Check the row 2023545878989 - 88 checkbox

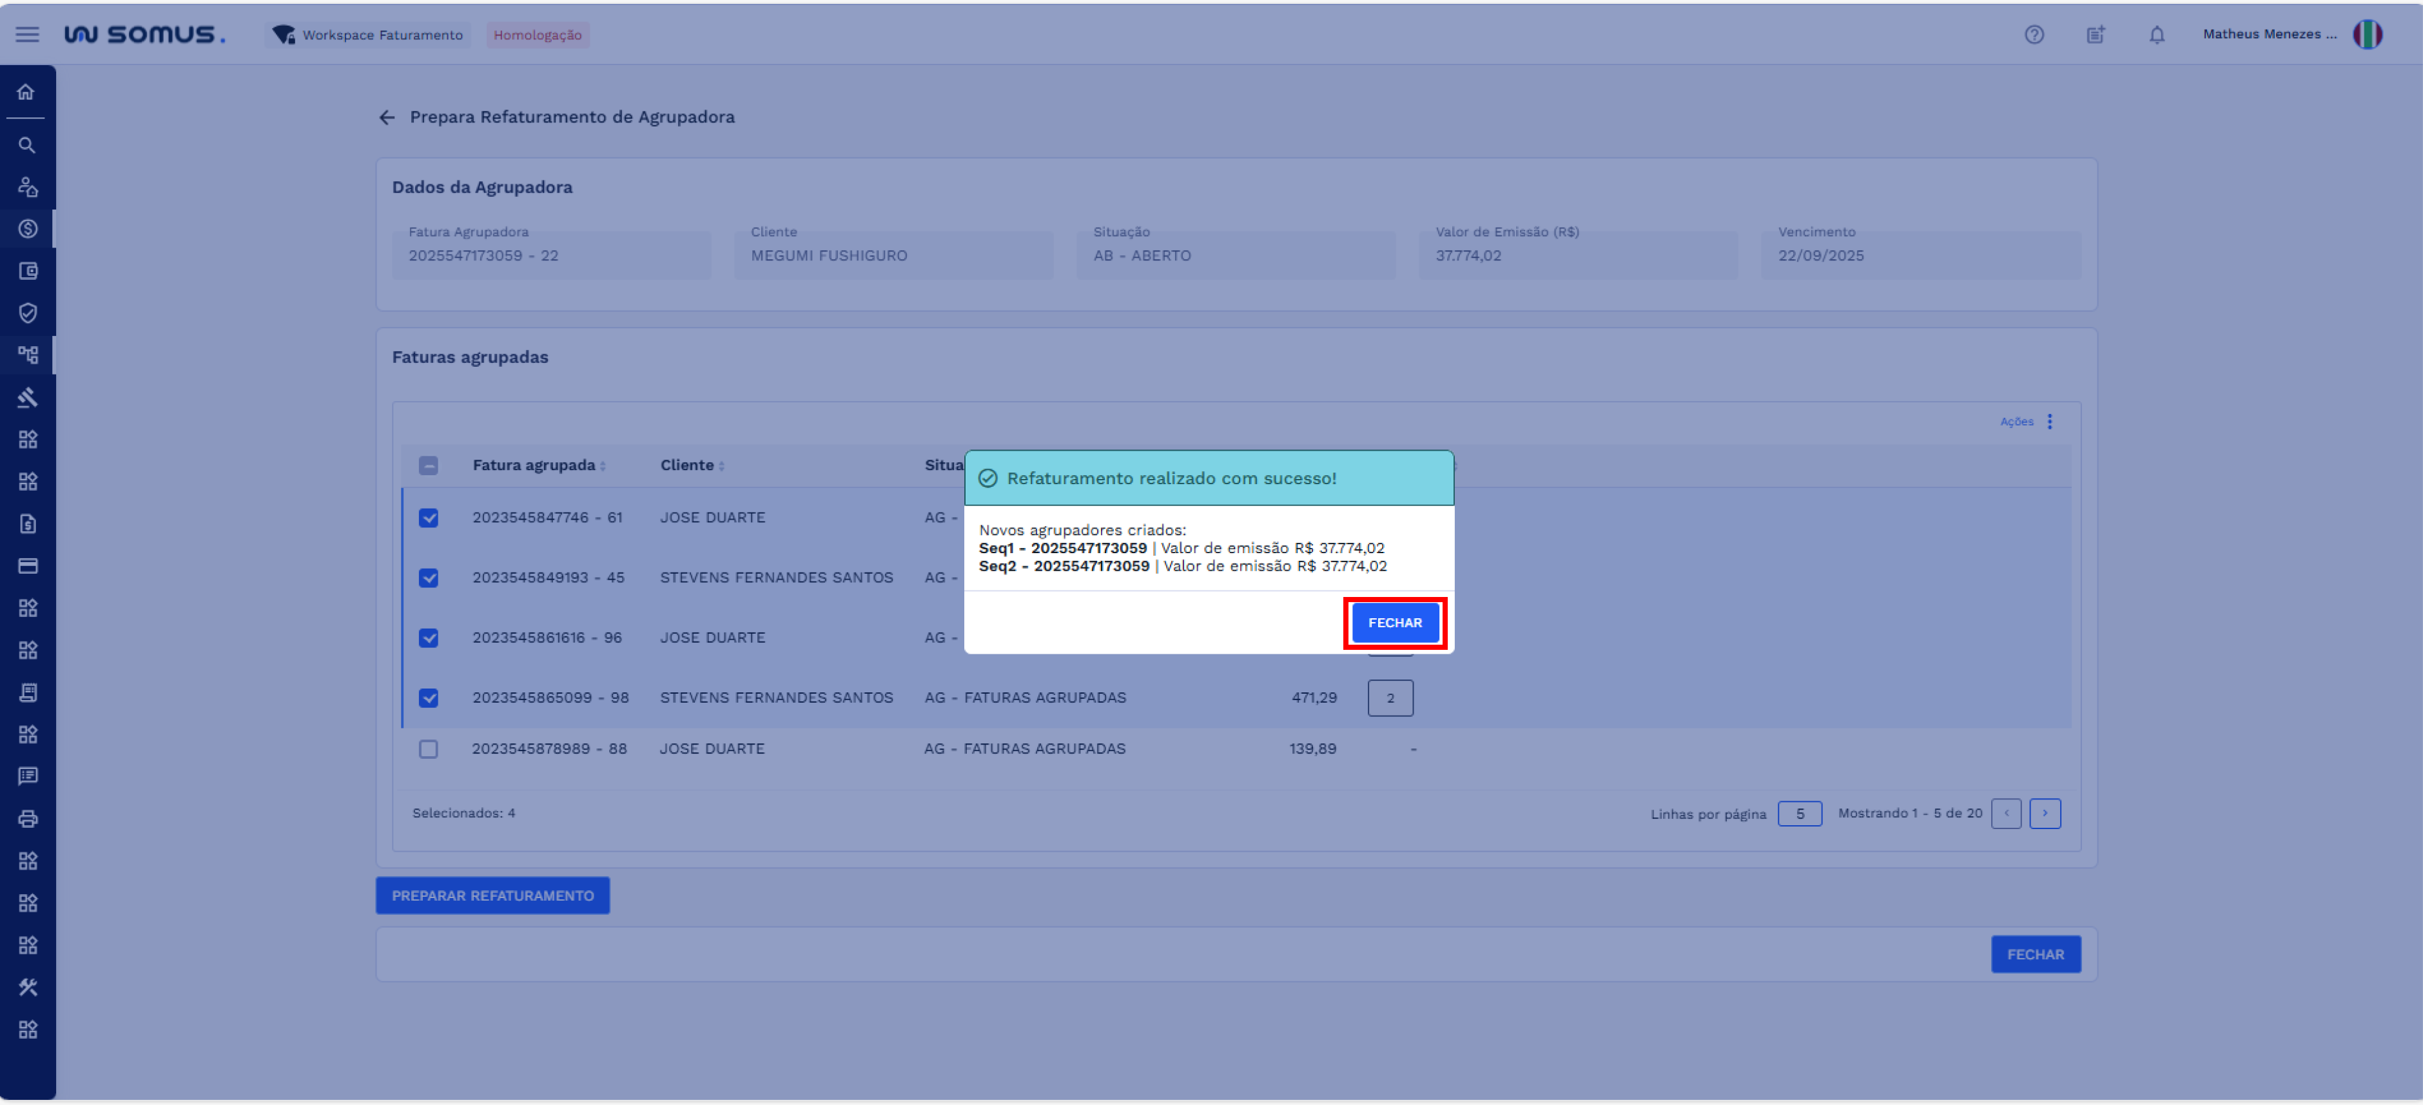click(x=428, y=750)
